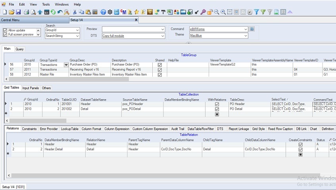Expand the DTS Copy full module dropdown
Screen dimensions: 336x190
163,36
